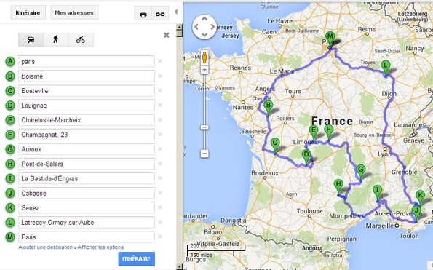Remove the Senez destination
The height and width of the screenshot is (270, 433).
[x=160, y=207]
